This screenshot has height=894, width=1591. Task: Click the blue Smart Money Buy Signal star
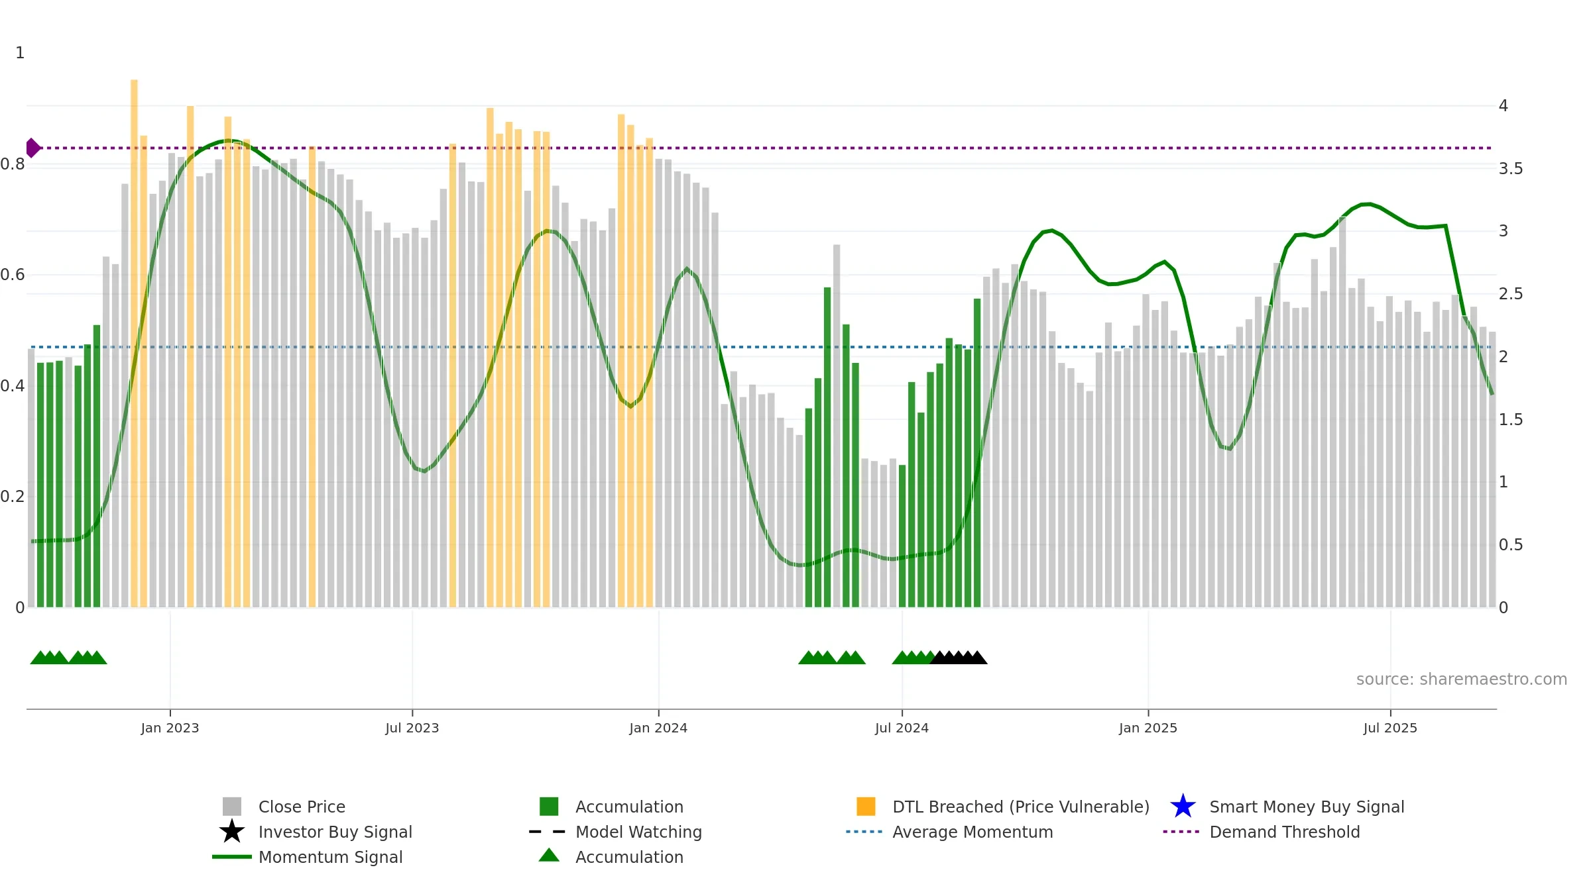pyautogui.click(x=1183, y=806)
